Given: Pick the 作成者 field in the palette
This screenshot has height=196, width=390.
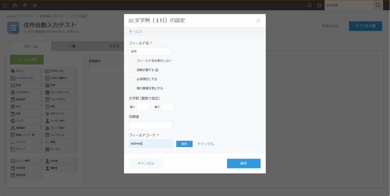Looking at the screenshot, I should (61, 161).
